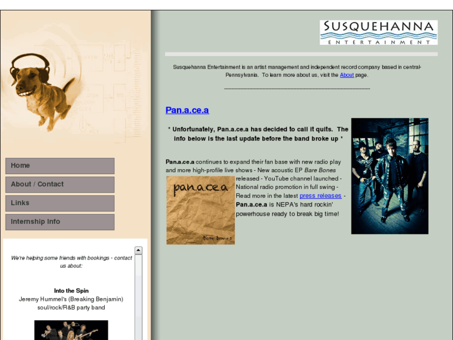Screen dimensions: 453x340
Task: Open the Home navigation button
Action: (60, 166)
